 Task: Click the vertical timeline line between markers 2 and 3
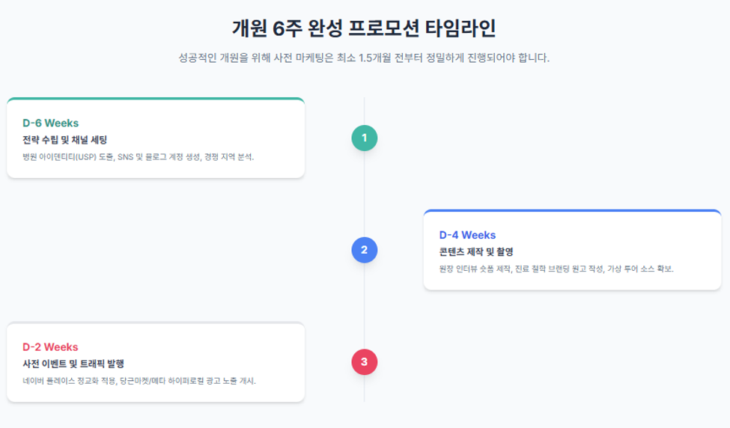coord(364,306)
